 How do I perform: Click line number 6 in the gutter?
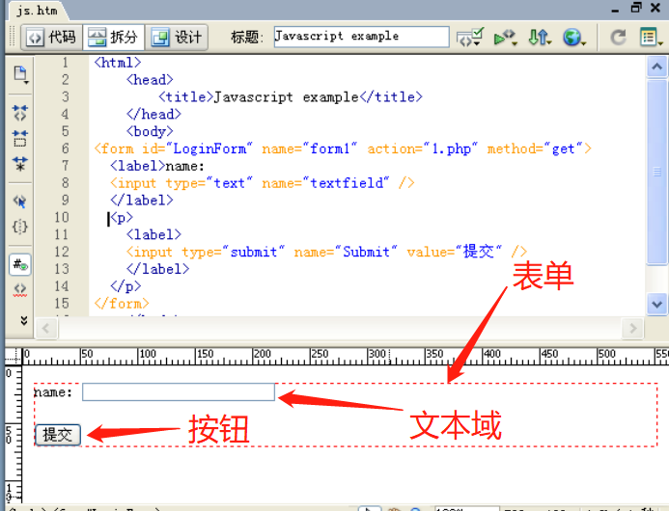pos(66,148)
